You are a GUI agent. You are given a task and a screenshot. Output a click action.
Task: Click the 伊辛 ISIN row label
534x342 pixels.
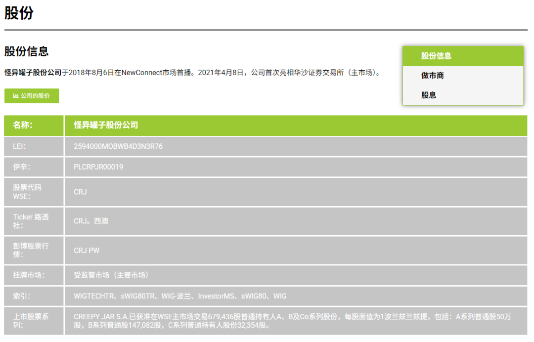click(18, 167)
